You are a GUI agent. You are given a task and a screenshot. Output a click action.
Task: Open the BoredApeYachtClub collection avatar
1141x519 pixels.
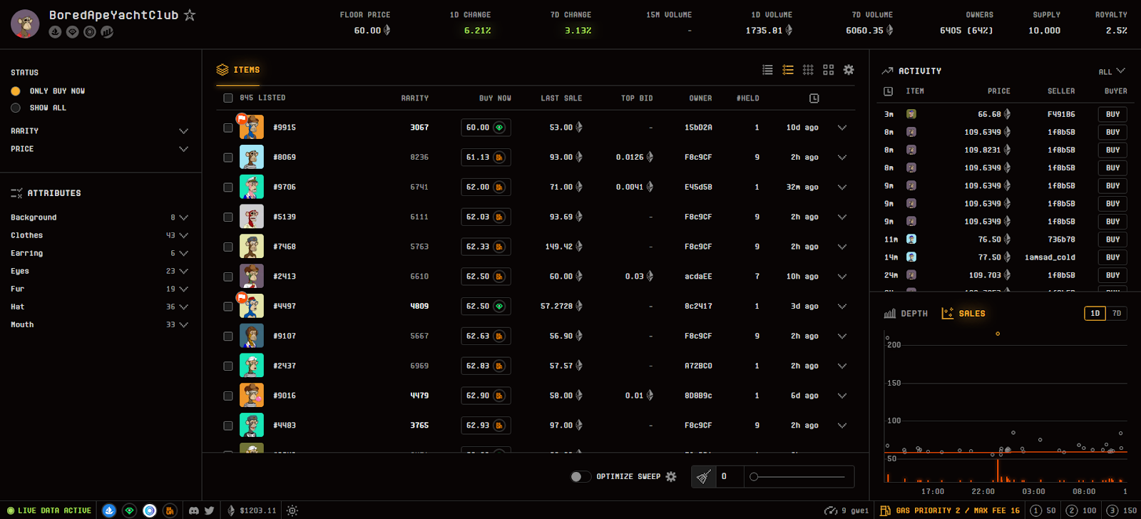click(25, 24)
